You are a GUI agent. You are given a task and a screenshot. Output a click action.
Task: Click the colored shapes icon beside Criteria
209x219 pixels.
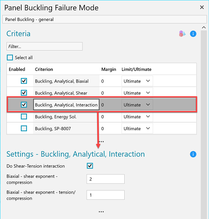tap(182, 34)
